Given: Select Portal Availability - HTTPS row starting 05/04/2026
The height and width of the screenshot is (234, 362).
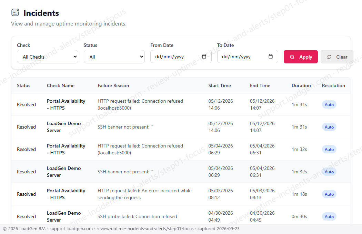Looking at the screenshot, I should (181, 149).
